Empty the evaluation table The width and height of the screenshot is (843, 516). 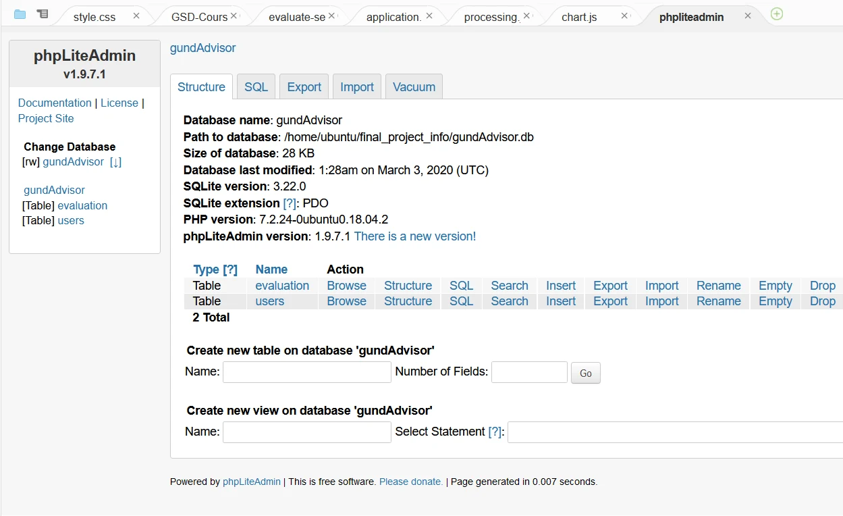click(776, 286)
